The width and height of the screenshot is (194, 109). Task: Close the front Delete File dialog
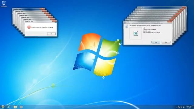pyautogui.click(x=170, y=21)
